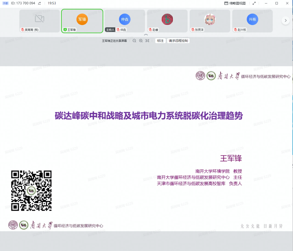Click 请求远程控制 to request remote control
Viewport: 293px width, 251px height.
(178, 41)
